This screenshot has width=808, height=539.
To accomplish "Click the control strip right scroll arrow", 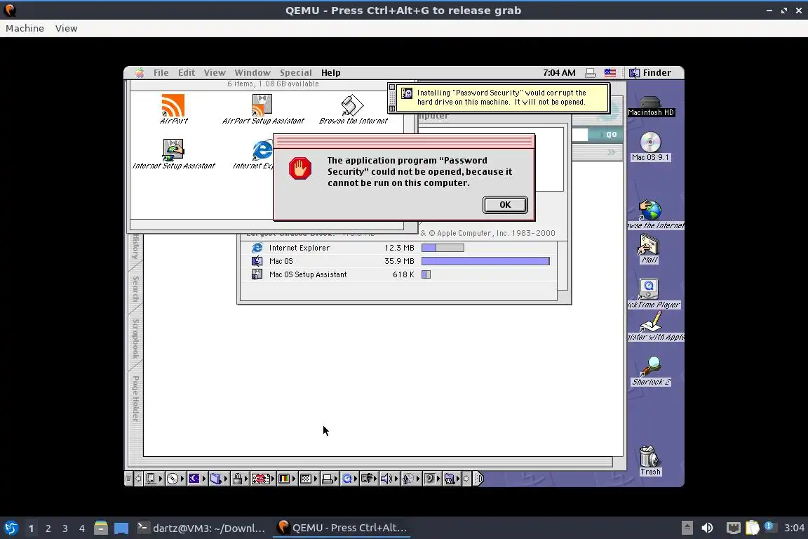I will point(466,479).
